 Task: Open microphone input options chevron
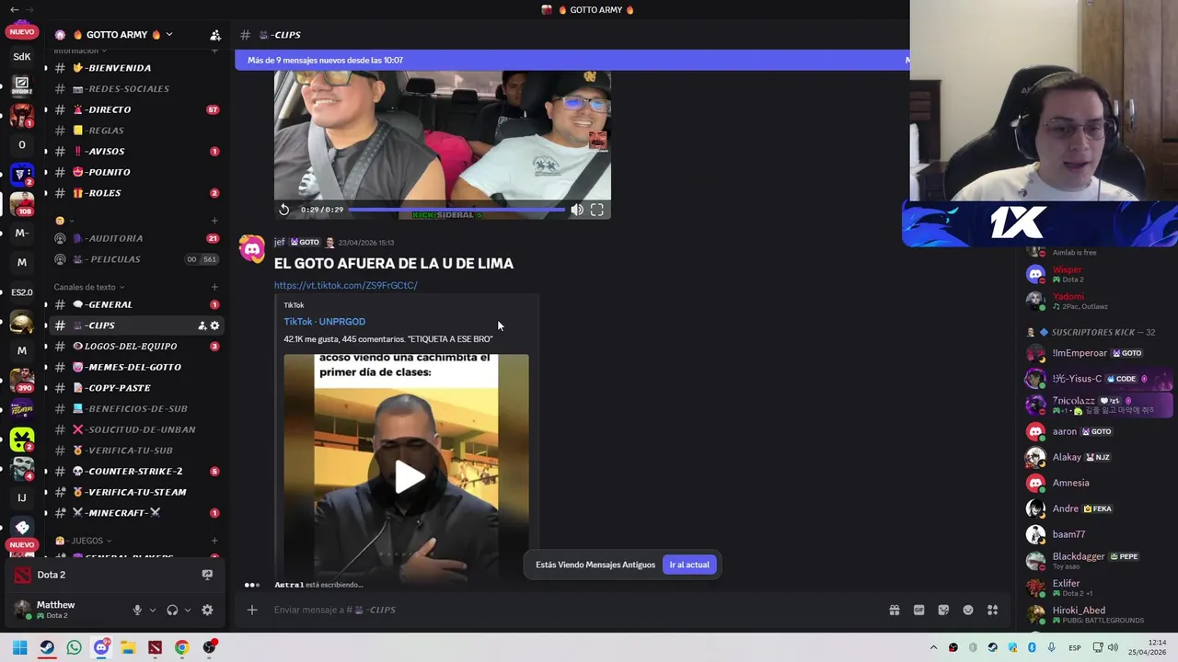[153, 610]
